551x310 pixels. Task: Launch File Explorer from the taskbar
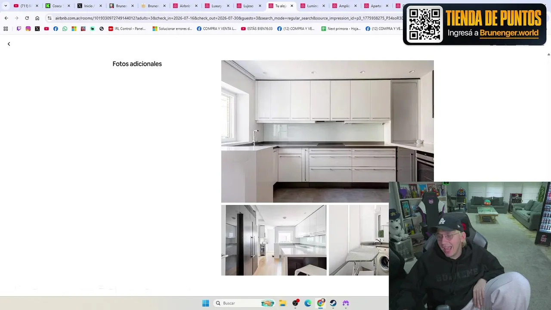click(282, 303)
